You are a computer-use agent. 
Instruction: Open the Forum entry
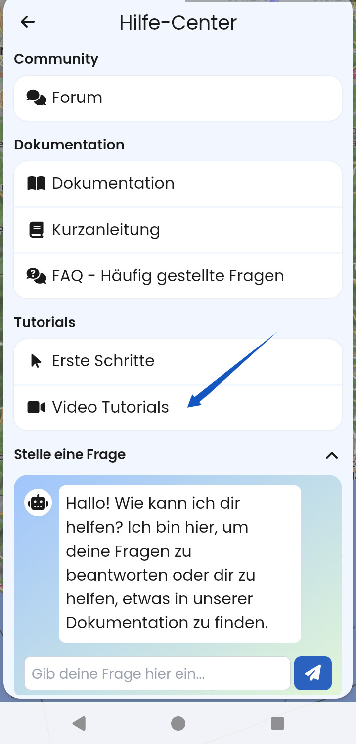coord(178,98)
